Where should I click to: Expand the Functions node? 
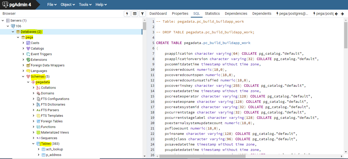pyautogui.click(x=33, y=127)
